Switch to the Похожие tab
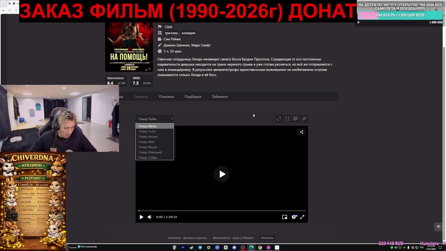 click(166, 97)
